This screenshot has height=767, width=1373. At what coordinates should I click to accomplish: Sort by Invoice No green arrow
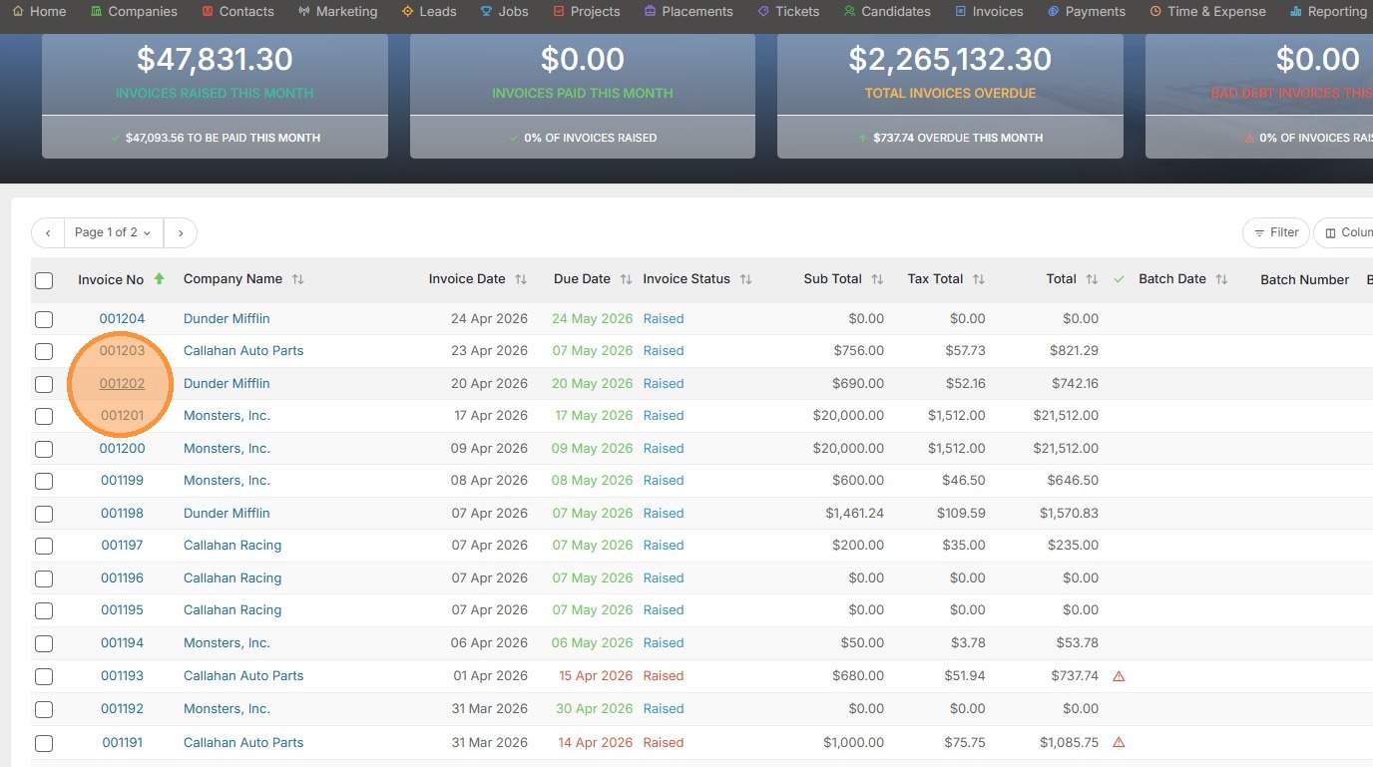click(159, 279)
